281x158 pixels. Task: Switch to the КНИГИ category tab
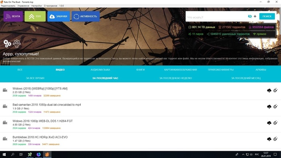click(140, 70)
